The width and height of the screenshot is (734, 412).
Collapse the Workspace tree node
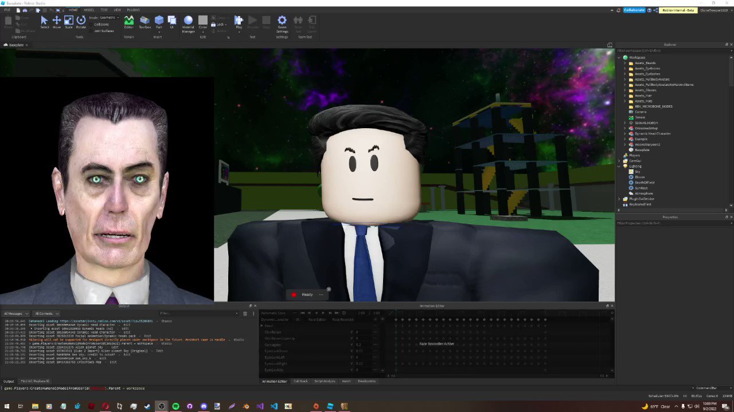click(x=619, y=57)
